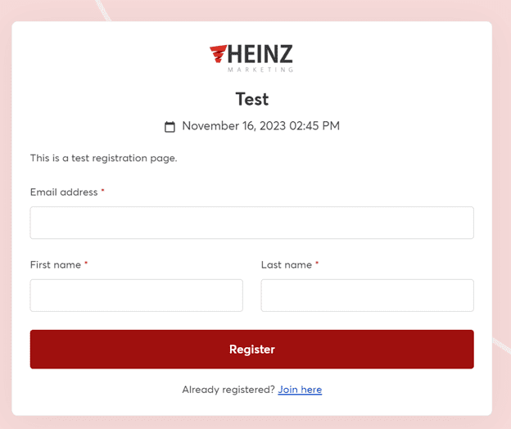Click the red asterisk beside First name
511x429 pixels.
[86, 264]
